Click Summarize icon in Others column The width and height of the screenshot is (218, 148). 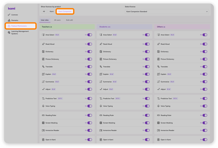coord(158,82)
